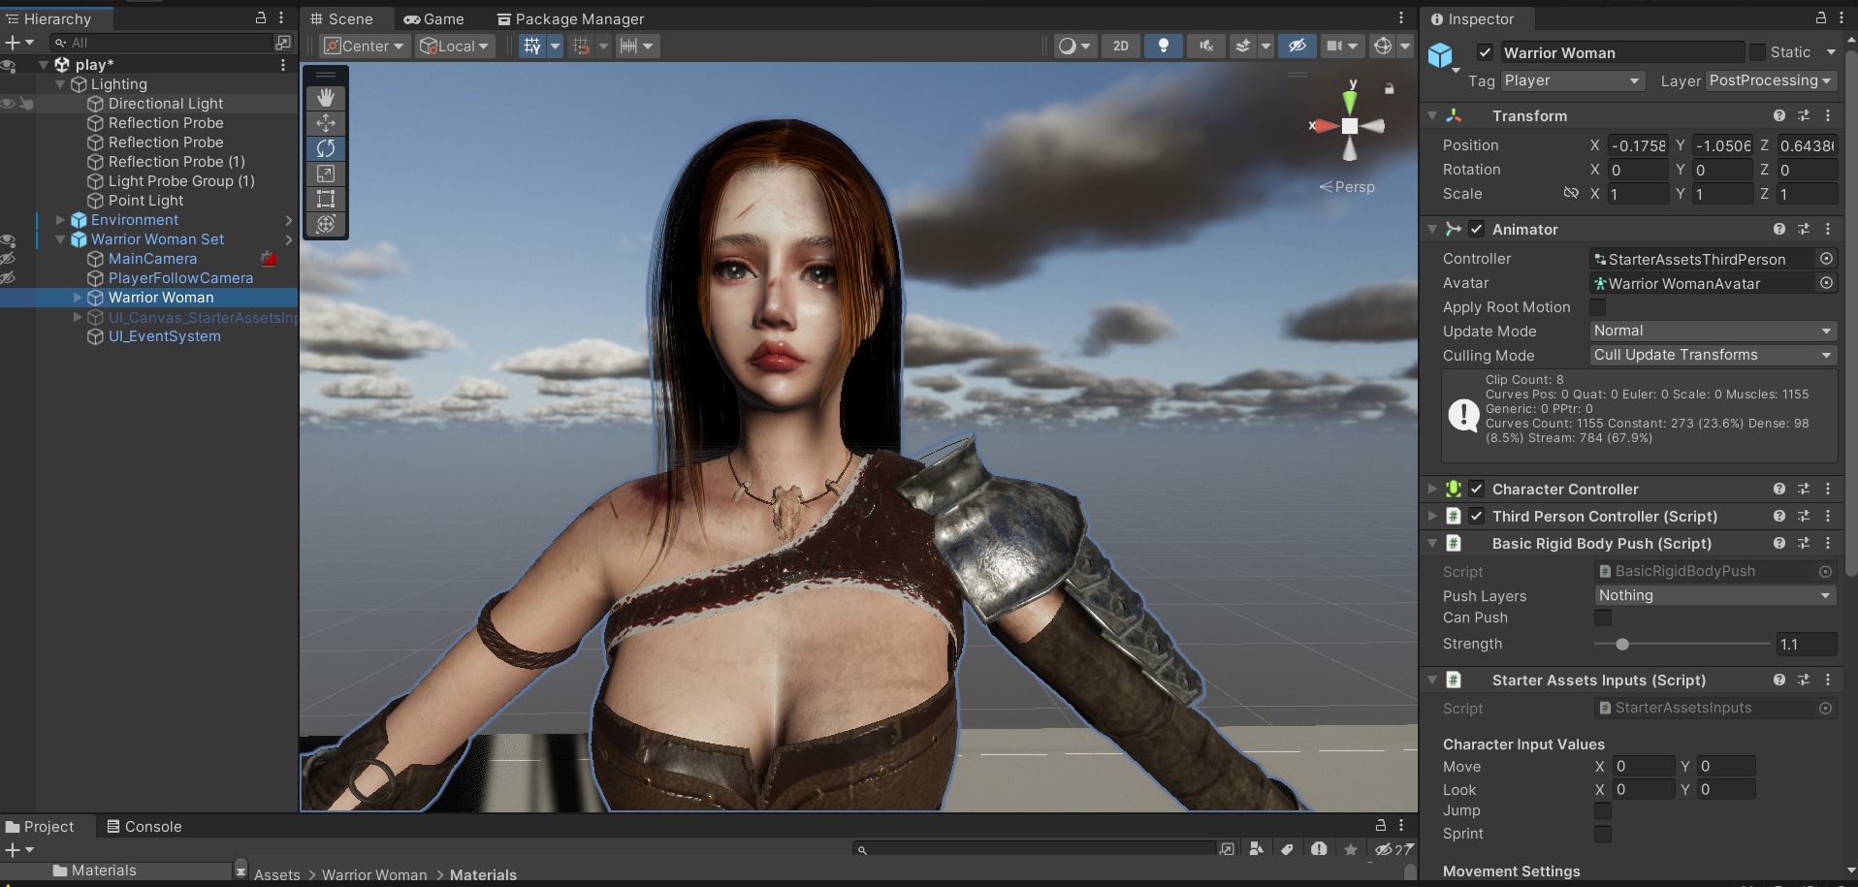Enable Apply Root Motion checkbox

[1597, 306]
